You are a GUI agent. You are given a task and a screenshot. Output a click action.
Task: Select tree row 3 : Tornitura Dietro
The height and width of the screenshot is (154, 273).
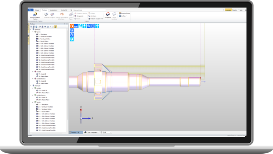(x=43, y=39)
